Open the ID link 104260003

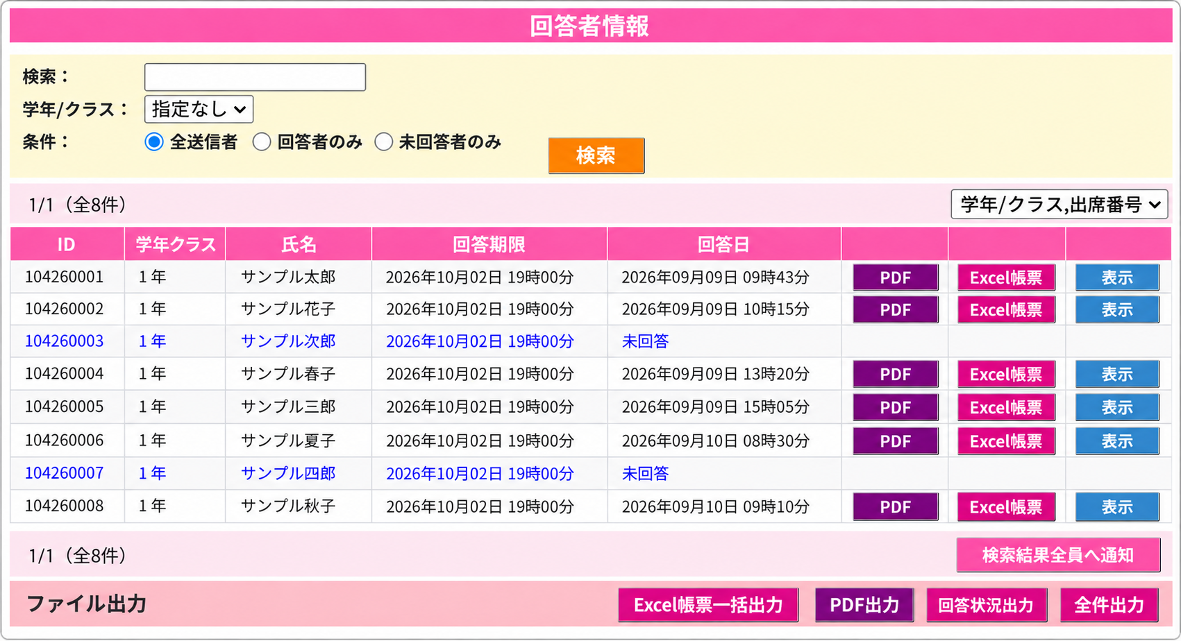click(x=64, y=341)
